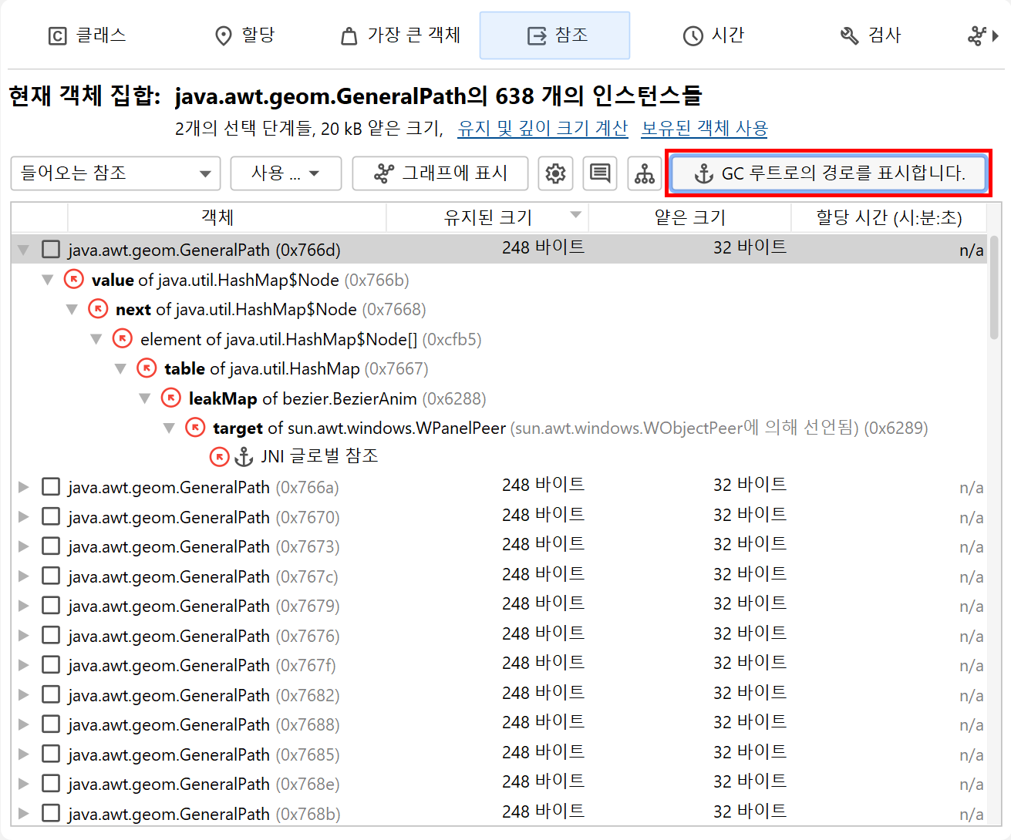Click the comment/annotation list icon
1011x840 pixels.
click(x=599, y=173)
